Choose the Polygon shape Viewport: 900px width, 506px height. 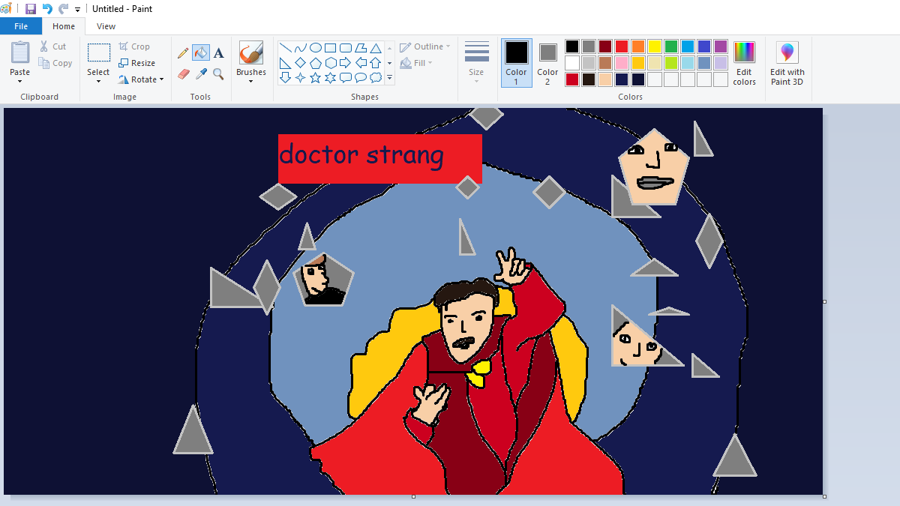coord(361,47)
